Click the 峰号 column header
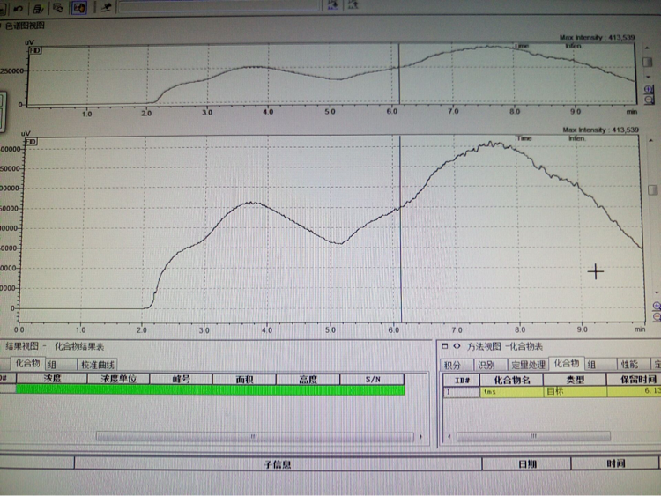Viewport: 661px width, 496px height. (x=182, y=379)
